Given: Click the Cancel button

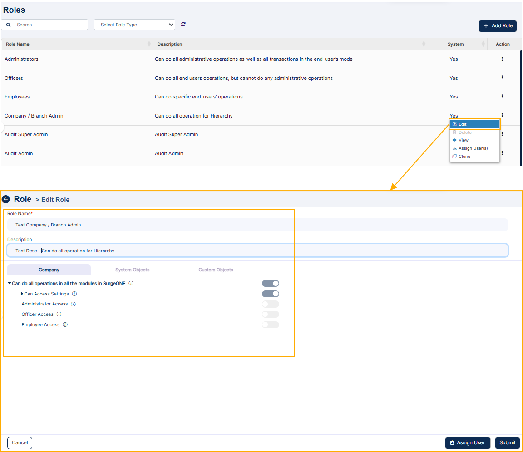Looking at the screenshot, I should click(20, 443).
